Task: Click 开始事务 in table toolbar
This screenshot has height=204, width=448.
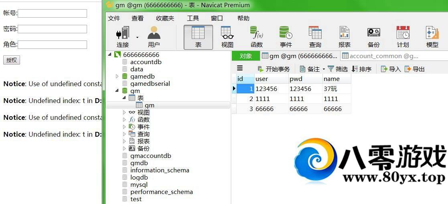Action: click(x=274, y=69)
